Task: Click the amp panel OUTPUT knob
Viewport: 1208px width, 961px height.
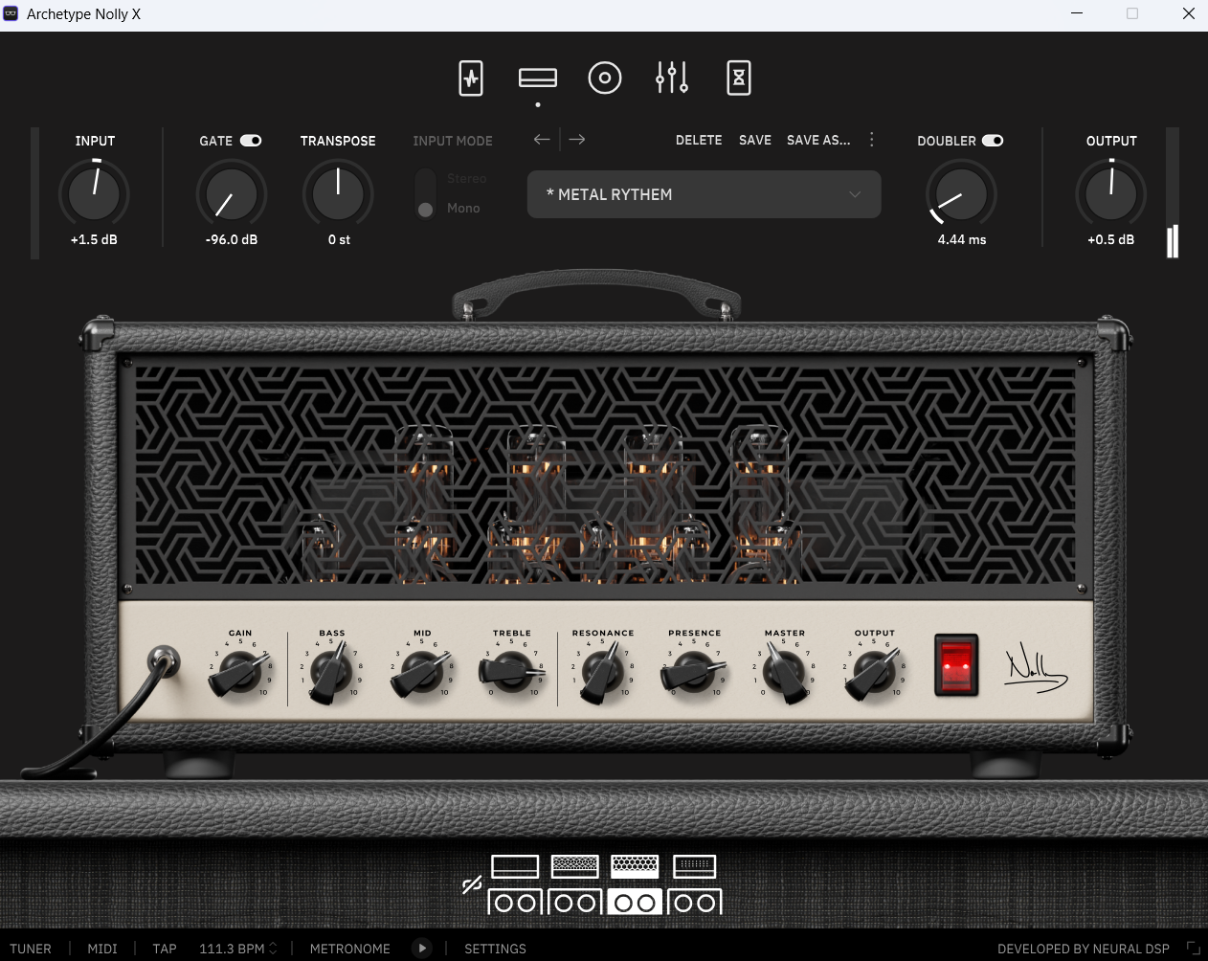Action: 874,672
